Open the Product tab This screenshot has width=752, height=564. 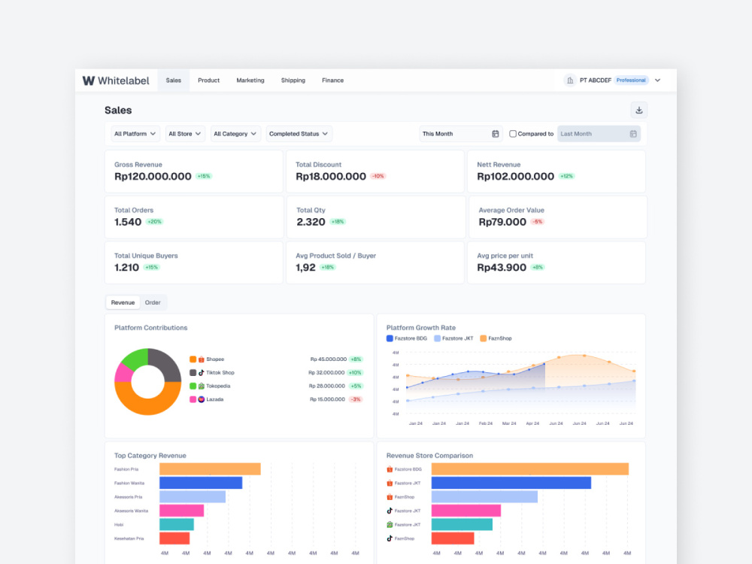coord(208,80)
